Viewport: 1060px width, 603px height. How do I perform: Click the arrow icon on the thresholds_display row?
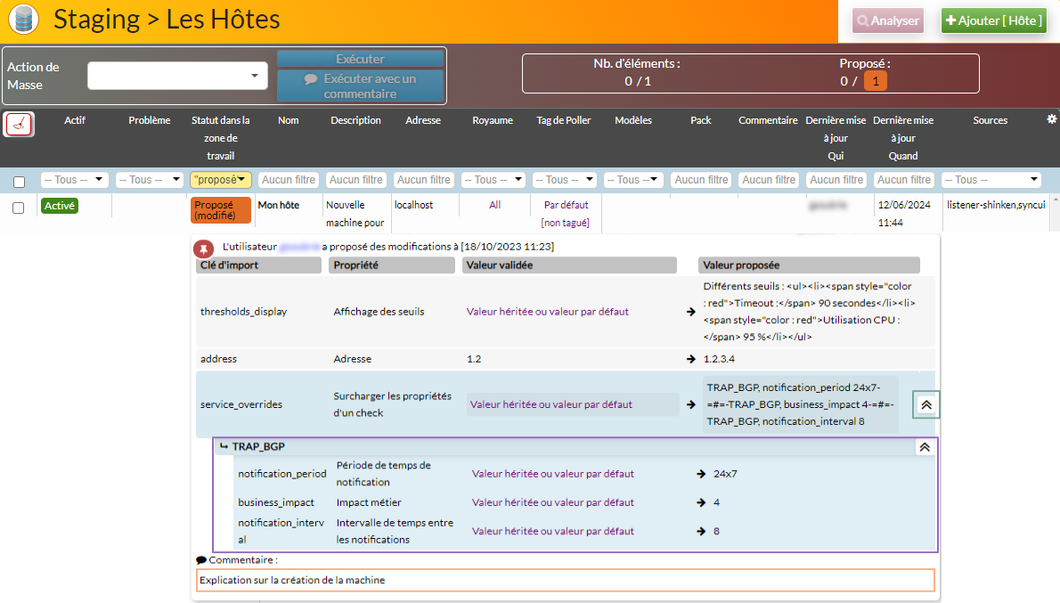[x=690, y=312]
